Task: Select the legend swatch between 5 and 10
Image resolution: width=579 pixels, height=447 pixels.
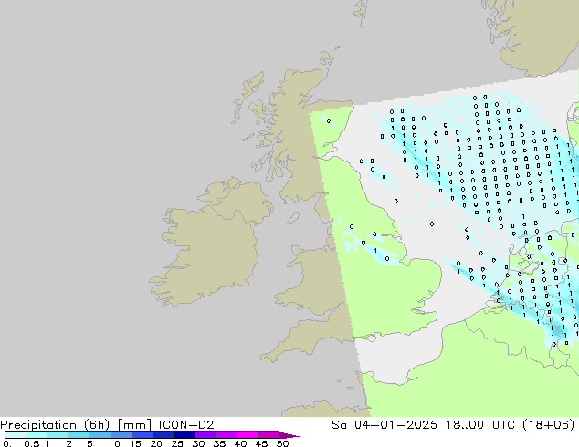Action: tap(100, 435)
